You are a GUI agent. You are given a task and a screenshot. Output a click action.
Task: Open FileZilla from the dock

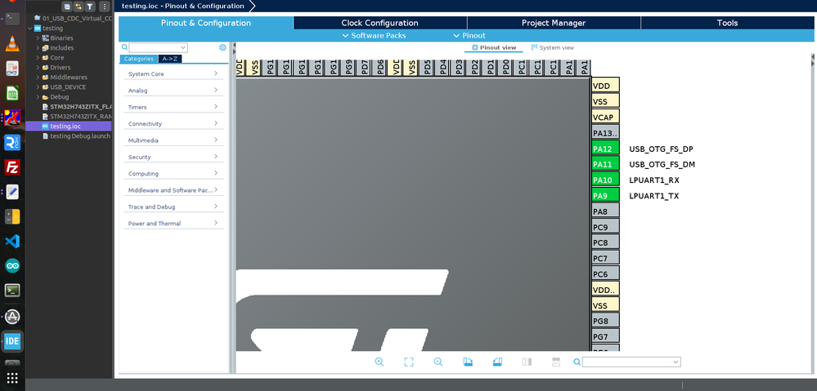(12, 167)
